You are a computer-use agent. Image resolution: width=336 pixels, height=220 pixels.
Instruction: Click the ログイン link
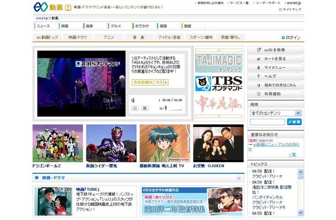[x=291, y=37]
